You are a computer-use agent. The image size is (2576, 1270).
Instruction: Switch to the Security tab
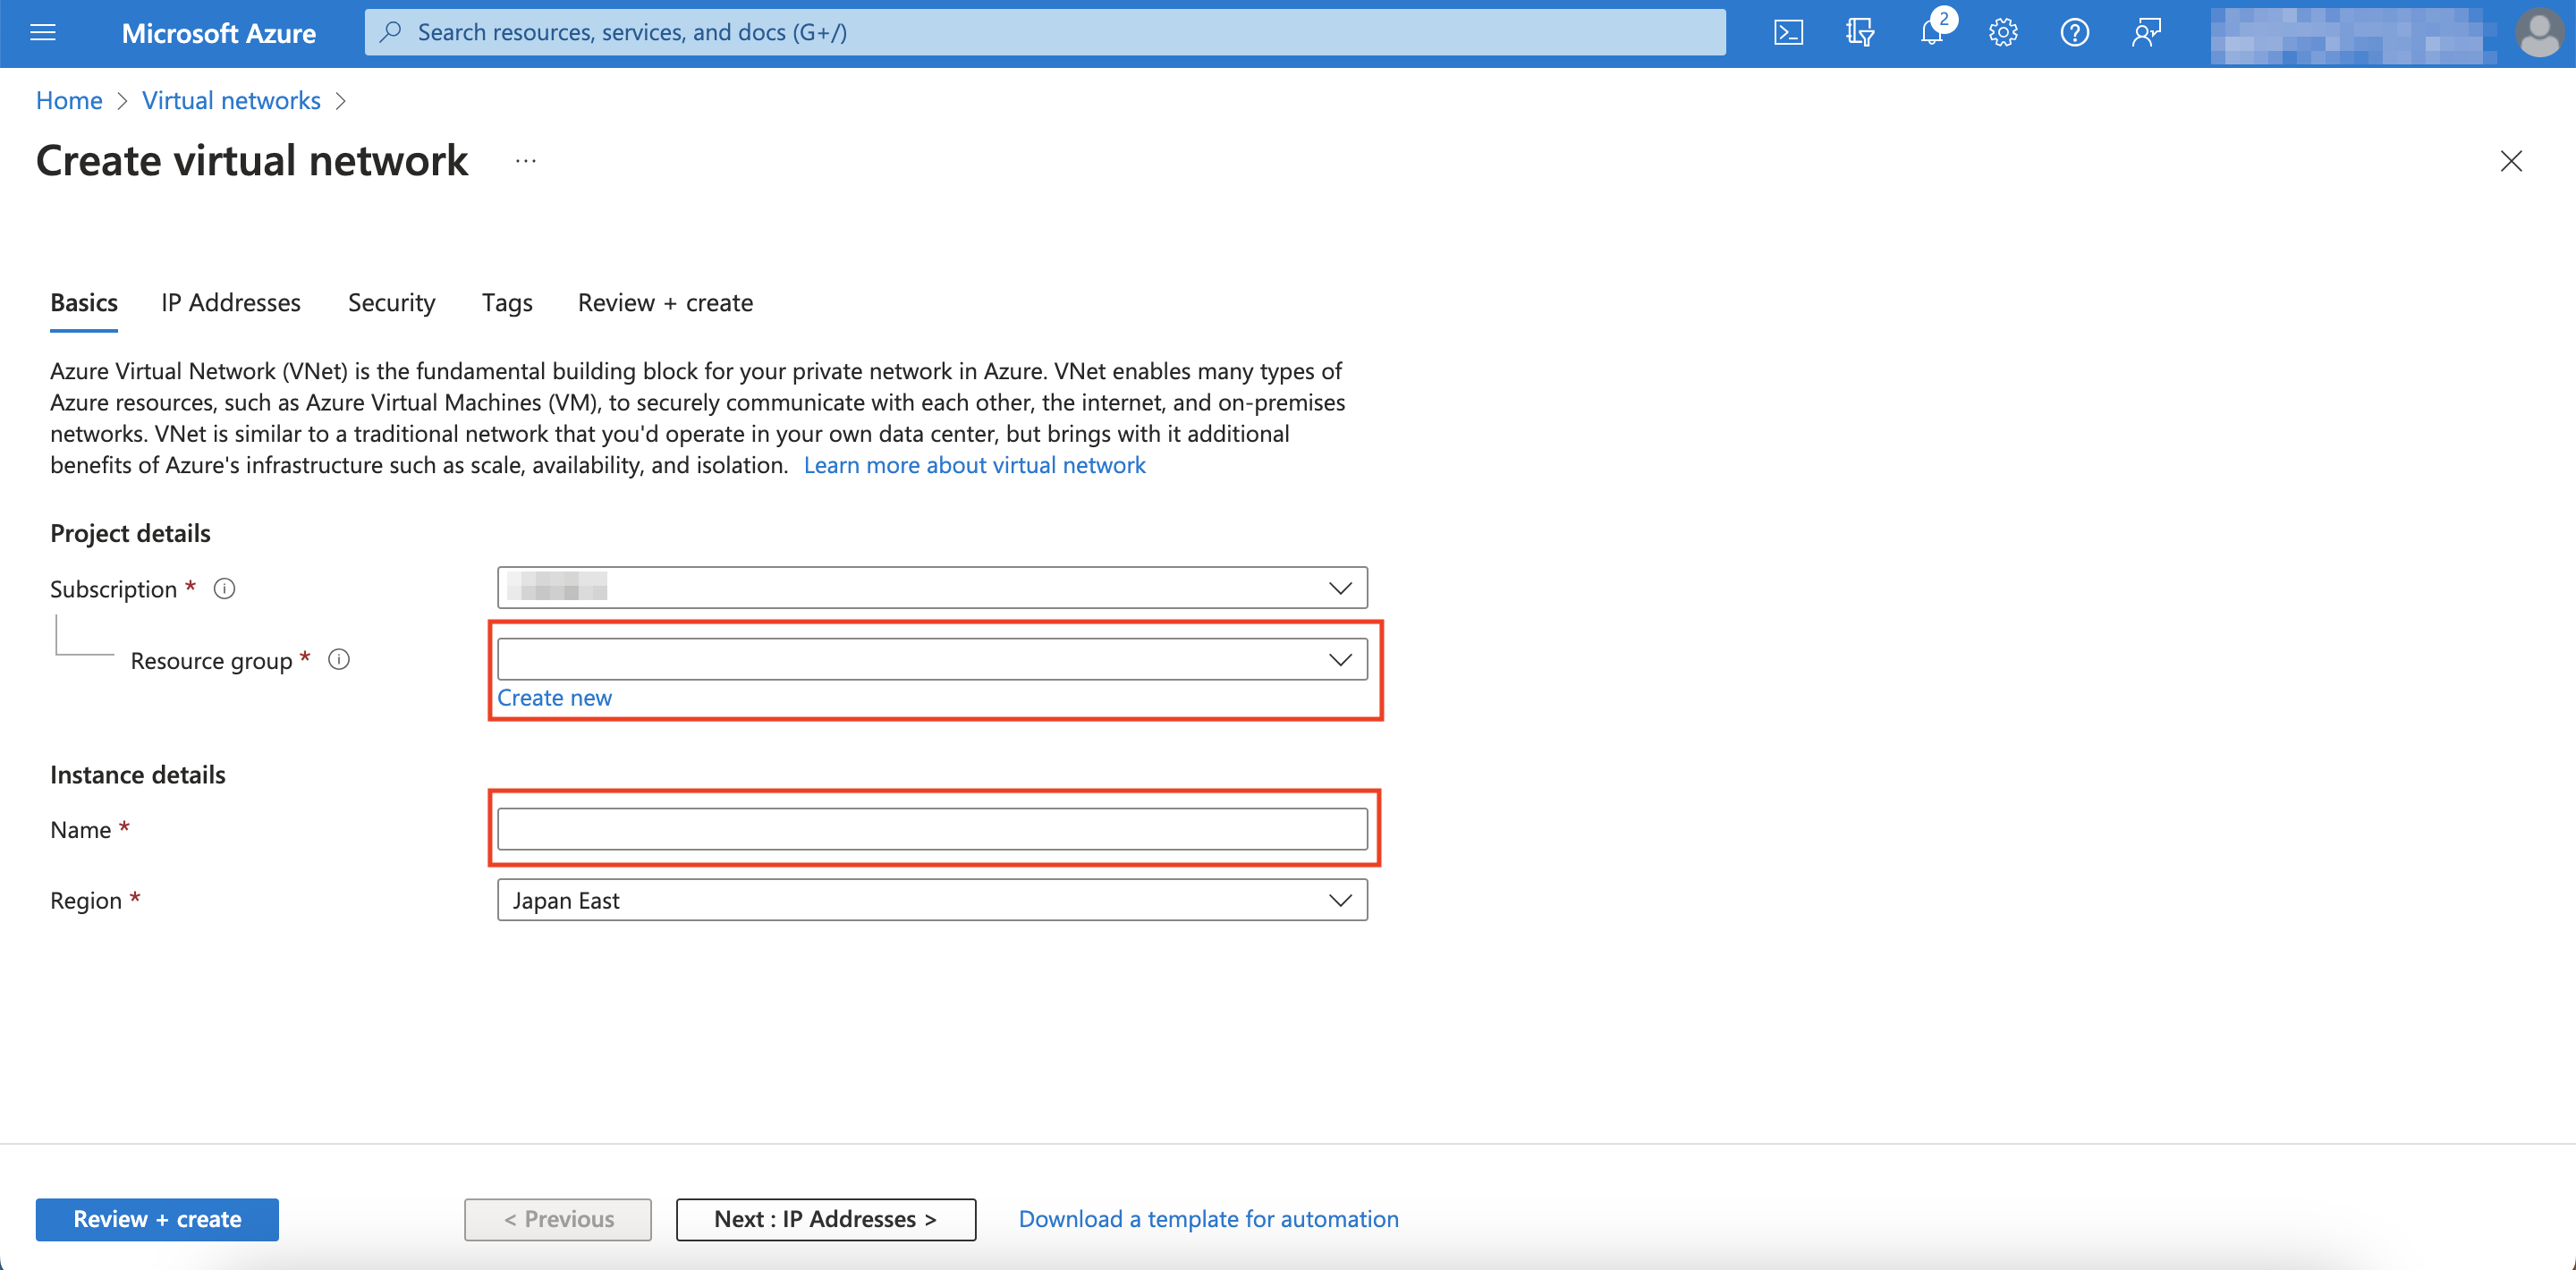coord(391,303)
